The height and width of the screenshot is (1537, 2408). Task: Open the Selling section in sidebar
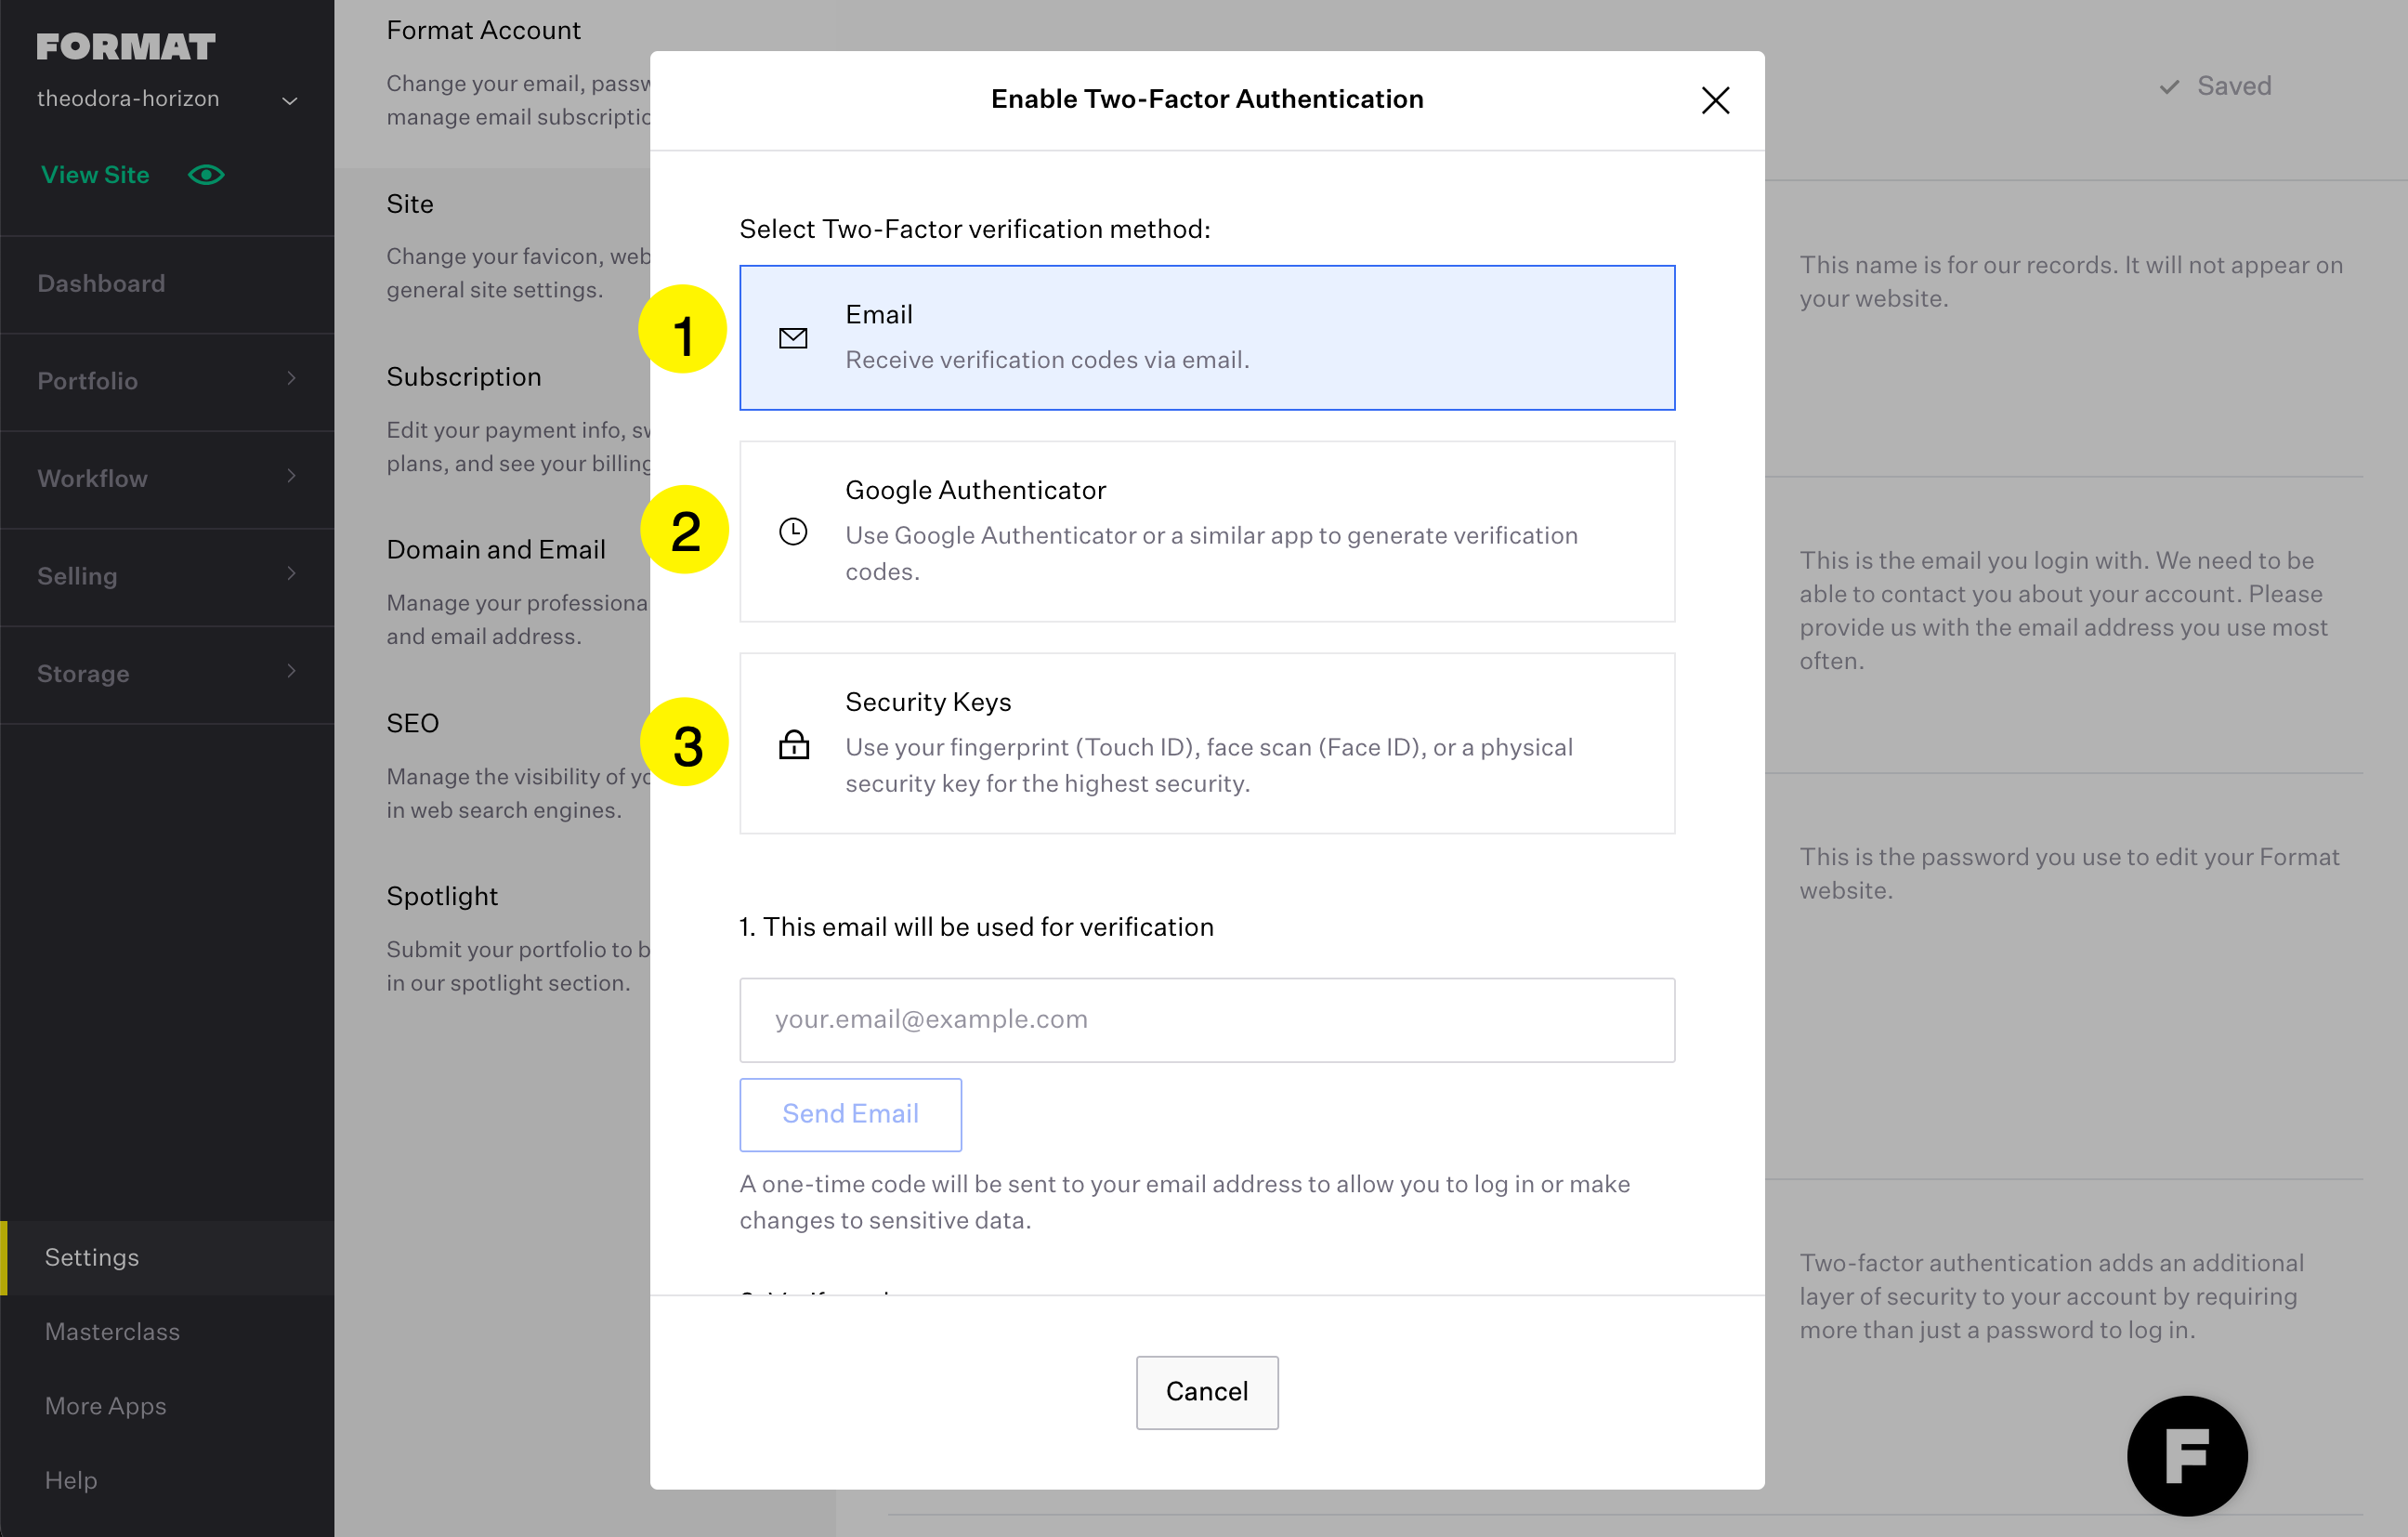pyautogui.click(x=167, y=576)
